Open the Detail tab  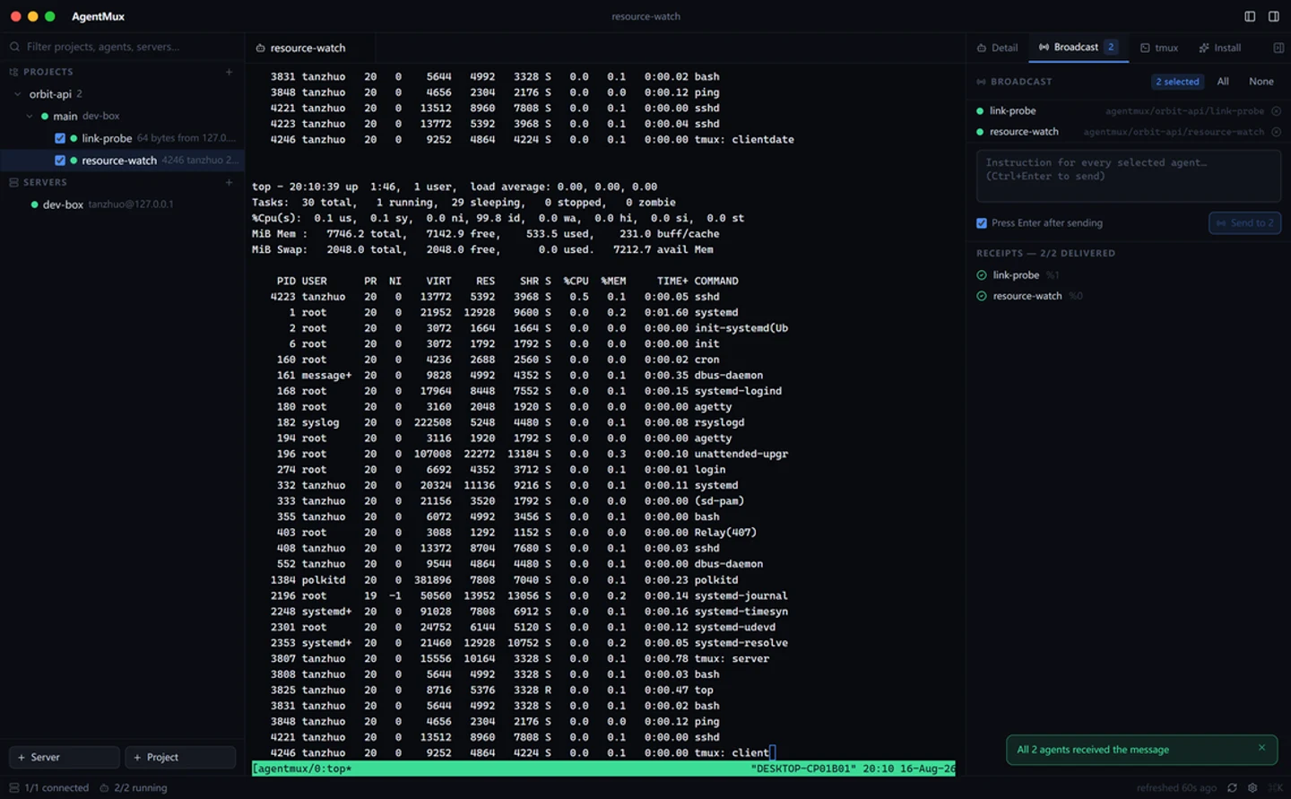coord(997,48)
